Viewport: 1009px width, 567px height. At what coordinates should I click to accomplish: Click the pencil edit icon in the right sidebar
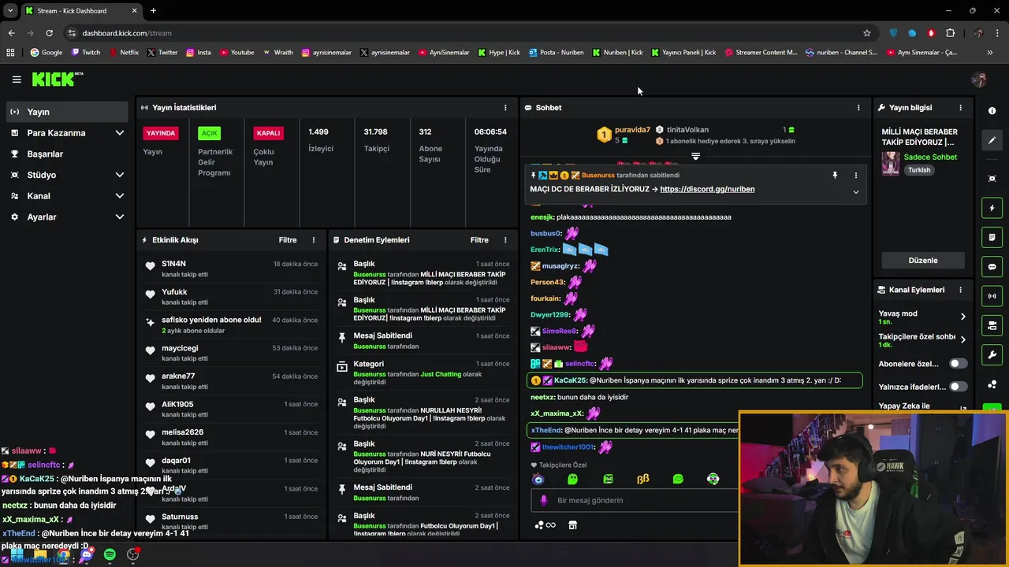click(992, 140)
